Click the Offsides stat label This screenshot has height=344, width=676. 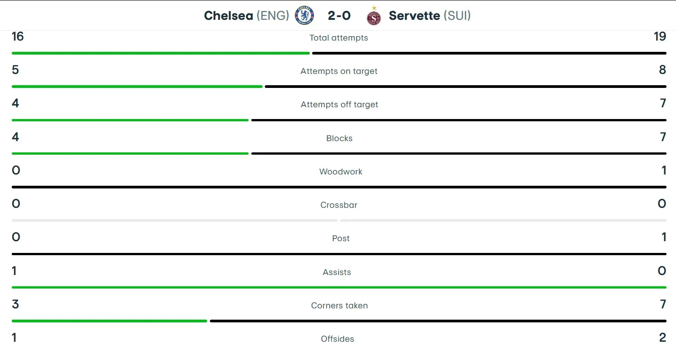point(337,339)
